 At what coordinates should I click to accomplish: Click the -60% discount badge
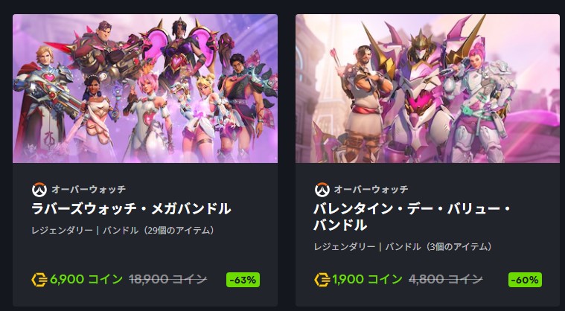pyautogui.click(x=525, y=280)
